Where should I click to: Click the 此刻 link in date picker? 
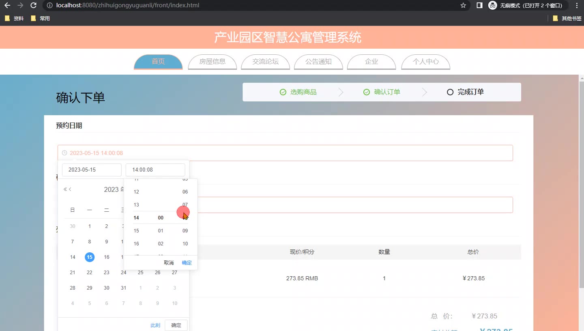click(x=155, y=325)
